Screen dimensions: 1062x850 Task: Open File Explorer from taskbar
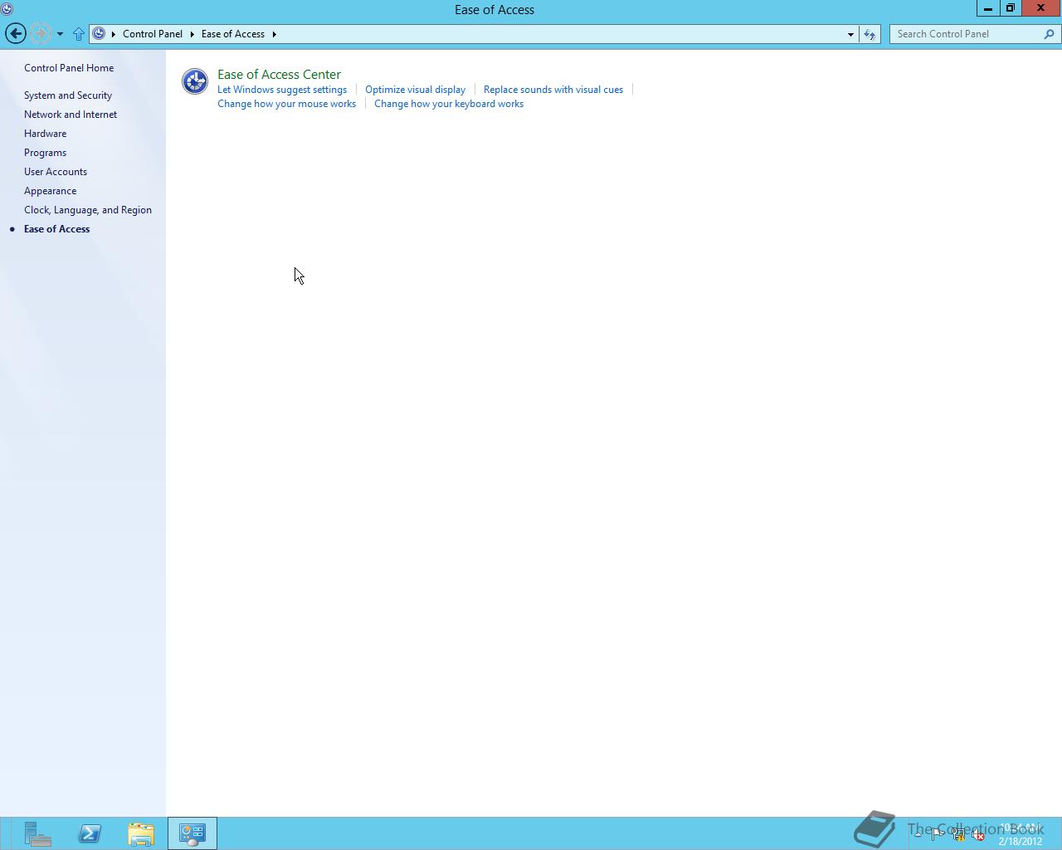pyautogui.click(x=141, y=833)
